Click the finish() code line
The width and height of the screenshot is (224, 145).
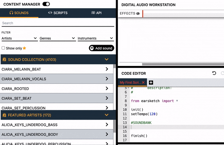pos(139,136)
